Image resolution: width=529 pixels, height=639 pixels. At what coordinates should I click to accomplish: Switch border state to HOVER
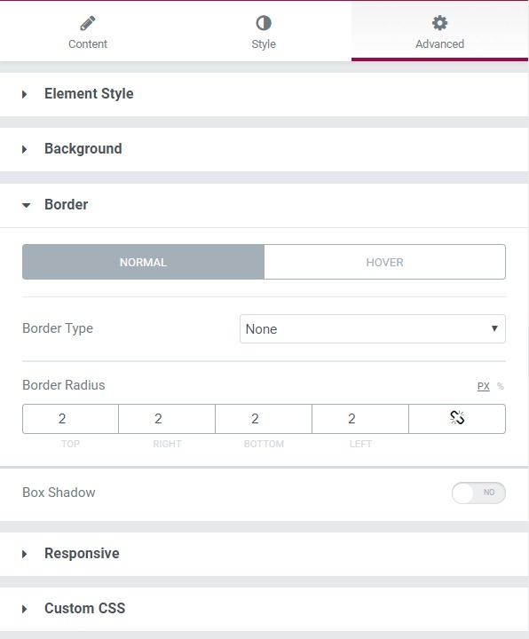click(384, 262)
